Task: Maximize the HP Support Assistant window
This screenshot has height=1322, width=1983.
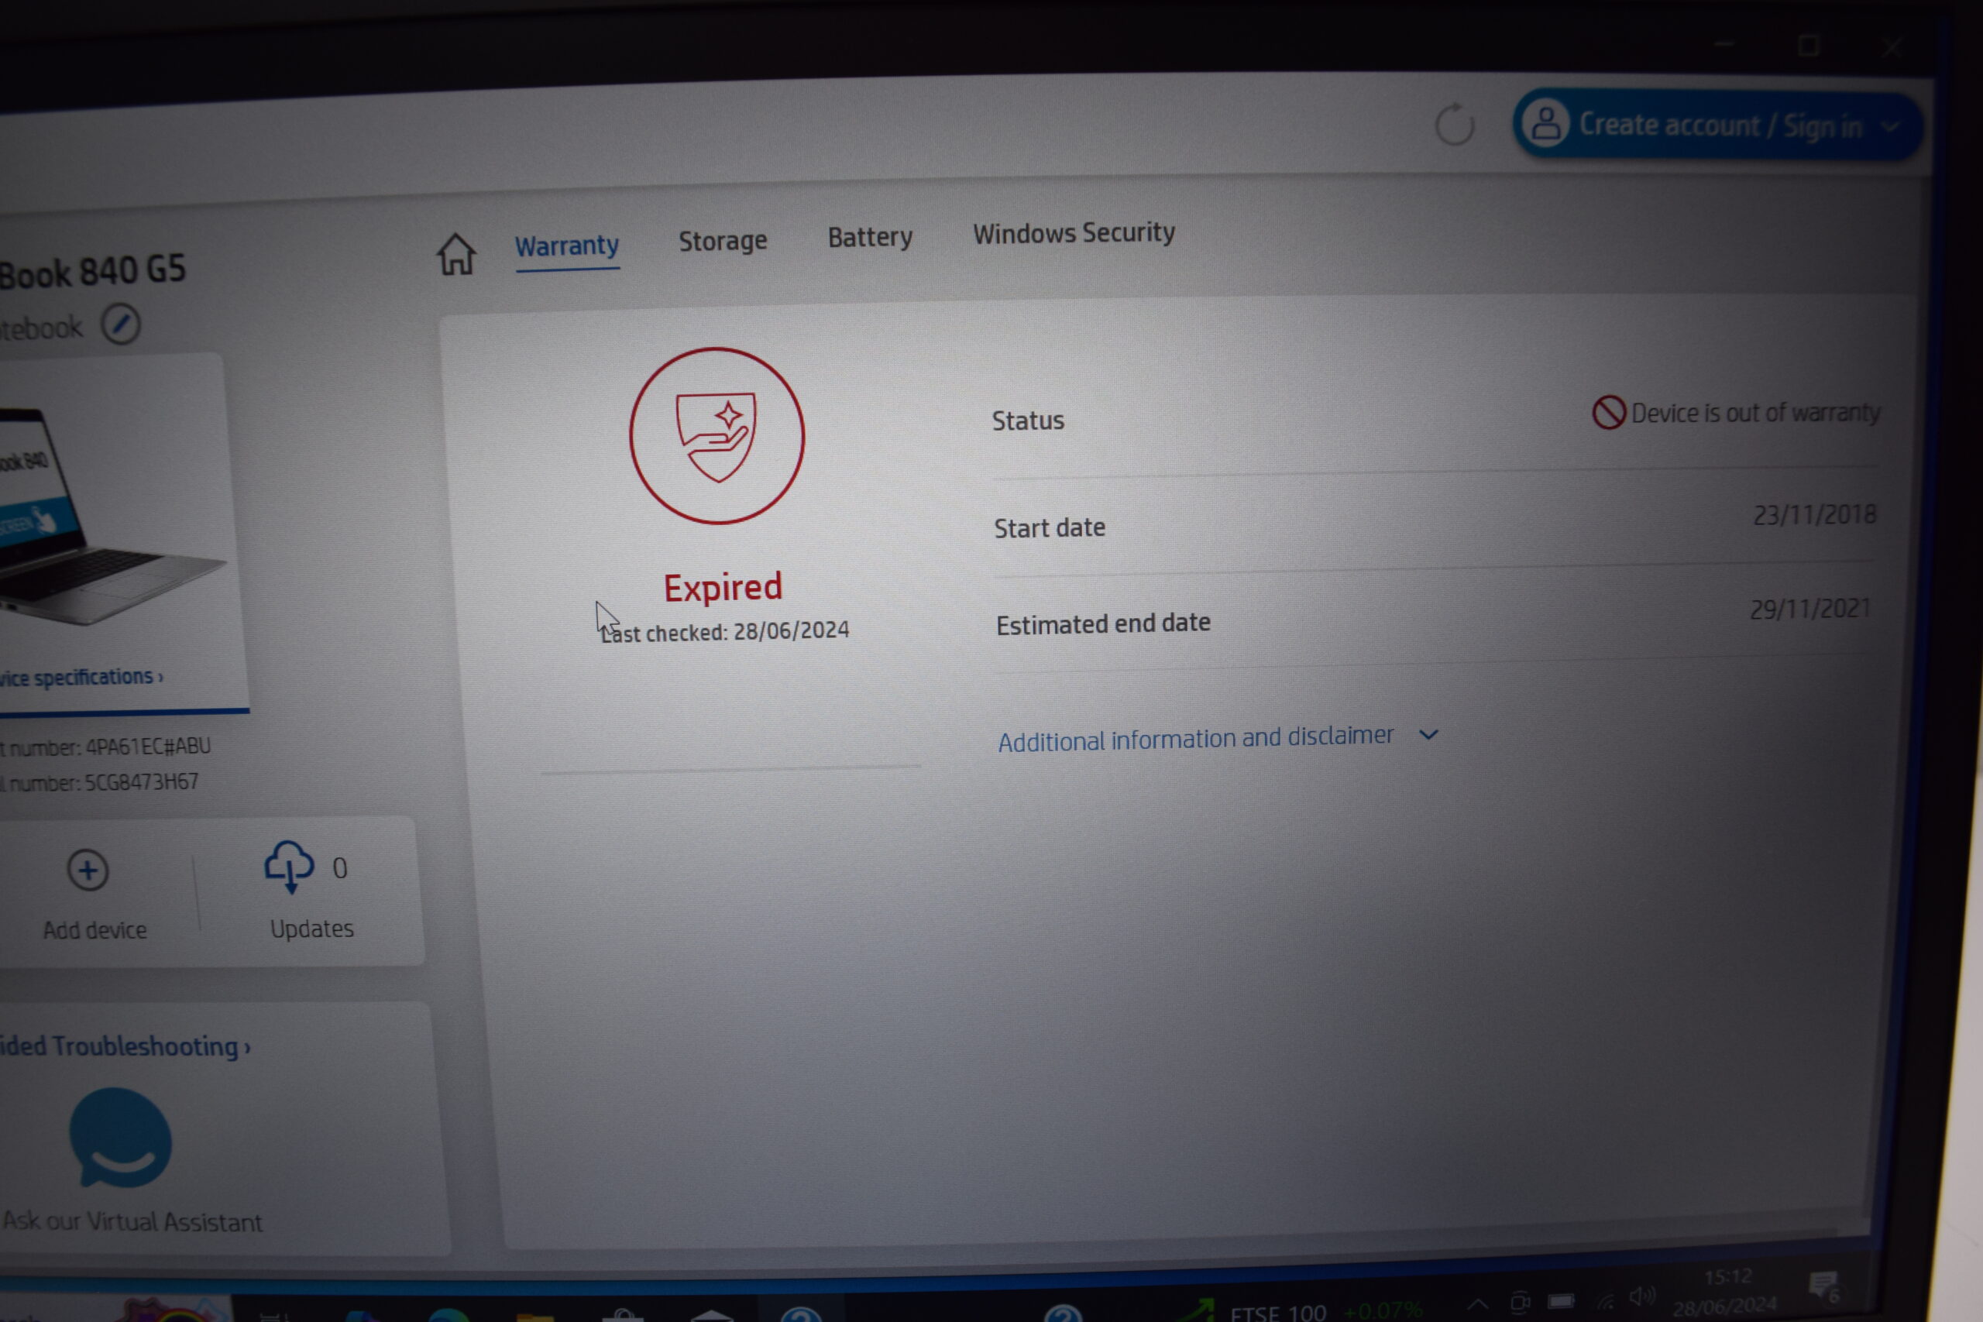Action: [1809, 45]
